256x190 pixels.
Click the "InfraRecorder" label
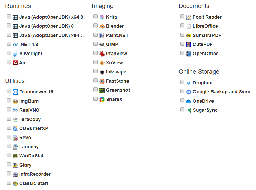(x=35, y=174)
